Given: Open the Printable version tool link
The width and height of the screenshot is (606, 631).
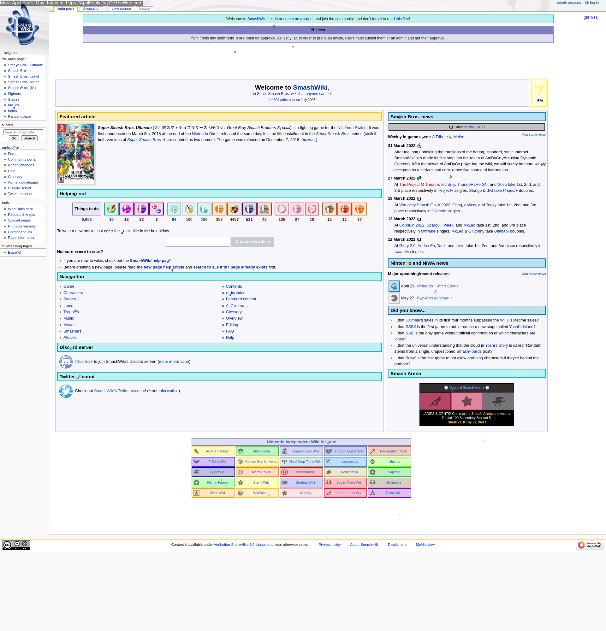Looking at the screenshot, I should click(x=21, y=226).
